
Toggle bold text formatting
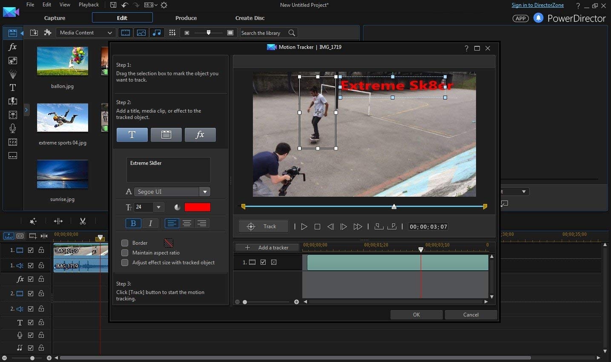point(133,223)
